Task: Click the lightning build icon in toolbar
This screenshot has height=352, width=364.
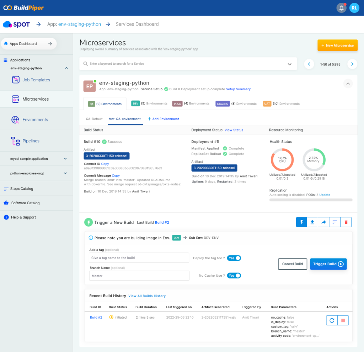Action: coord(302,222)
